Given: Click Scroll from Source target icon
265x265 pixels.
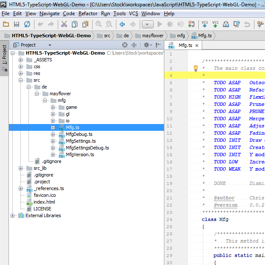Looking at the screenshot, I should point(125,45).
